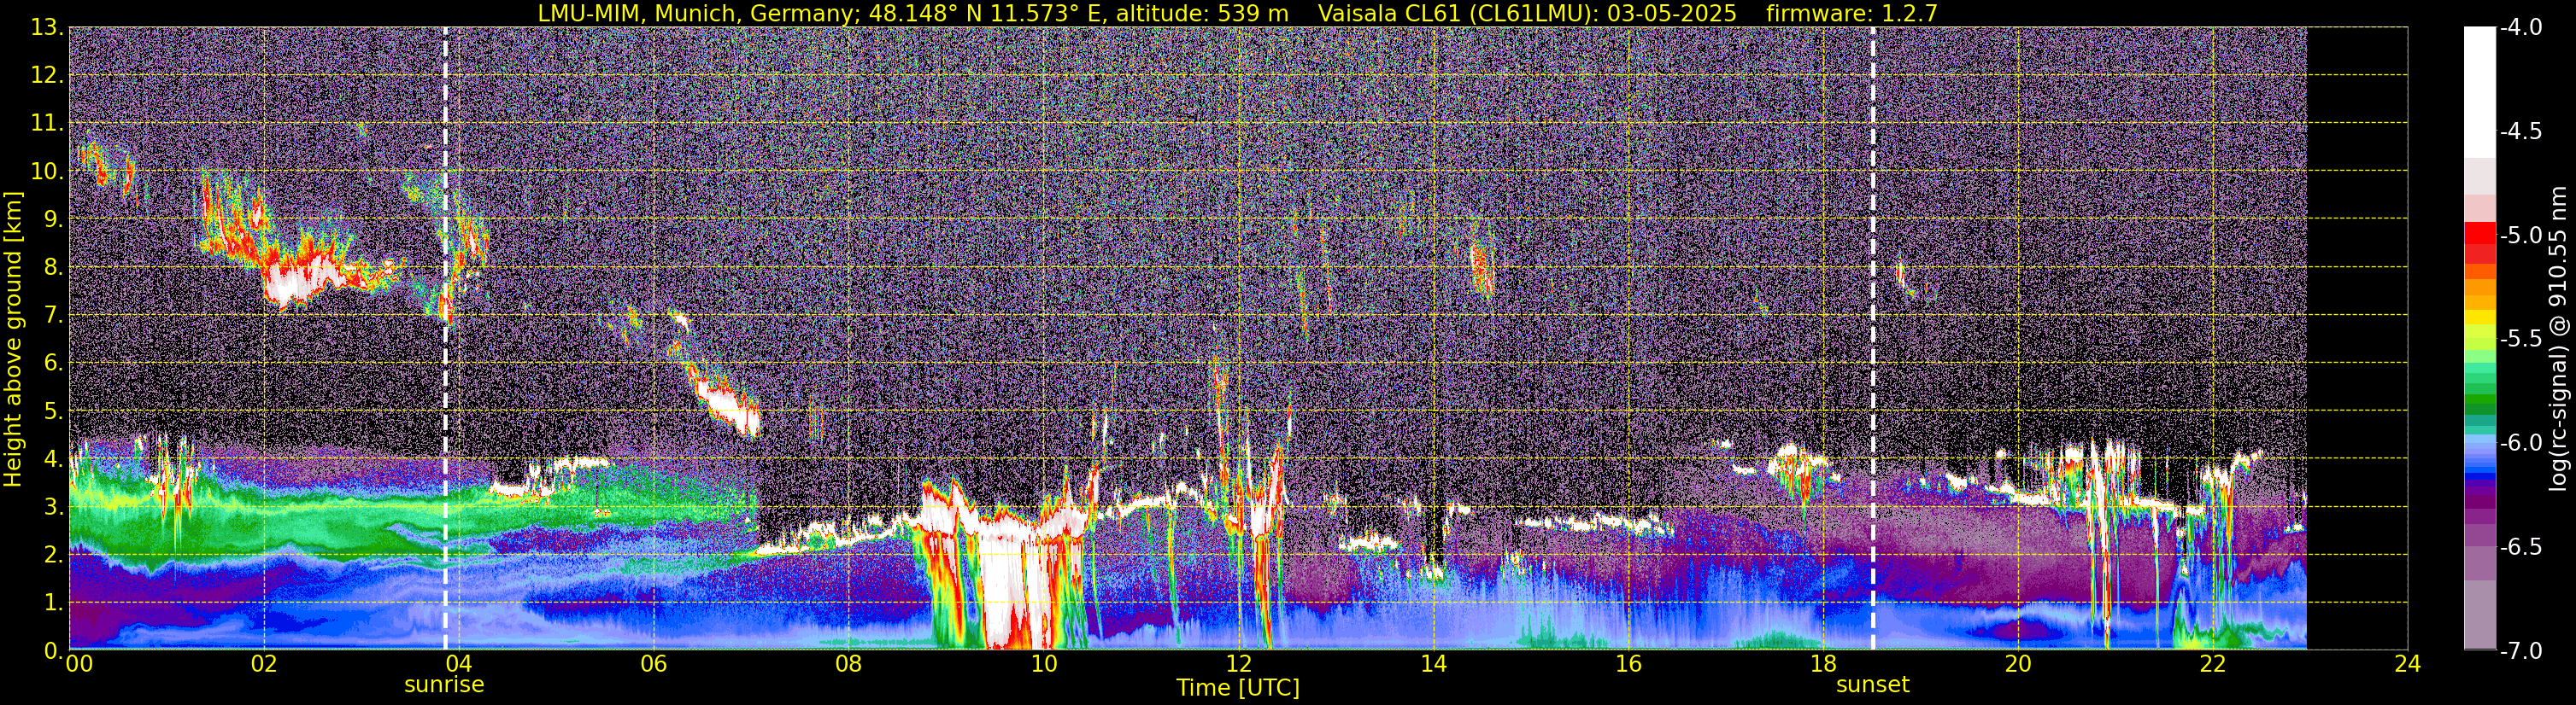Click the '2.' height axis tick label
Viewport: 2576px width, 705px height.
[x=54, y=556]
